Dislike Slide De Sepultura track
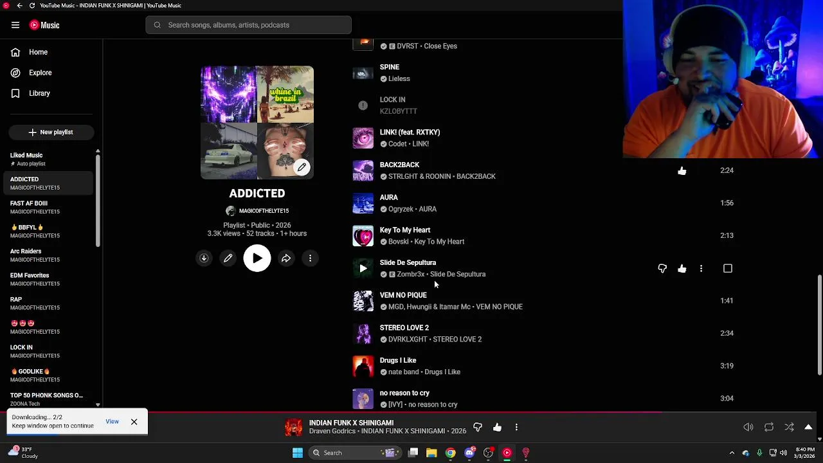823x463 pixels. coord(662,268)
